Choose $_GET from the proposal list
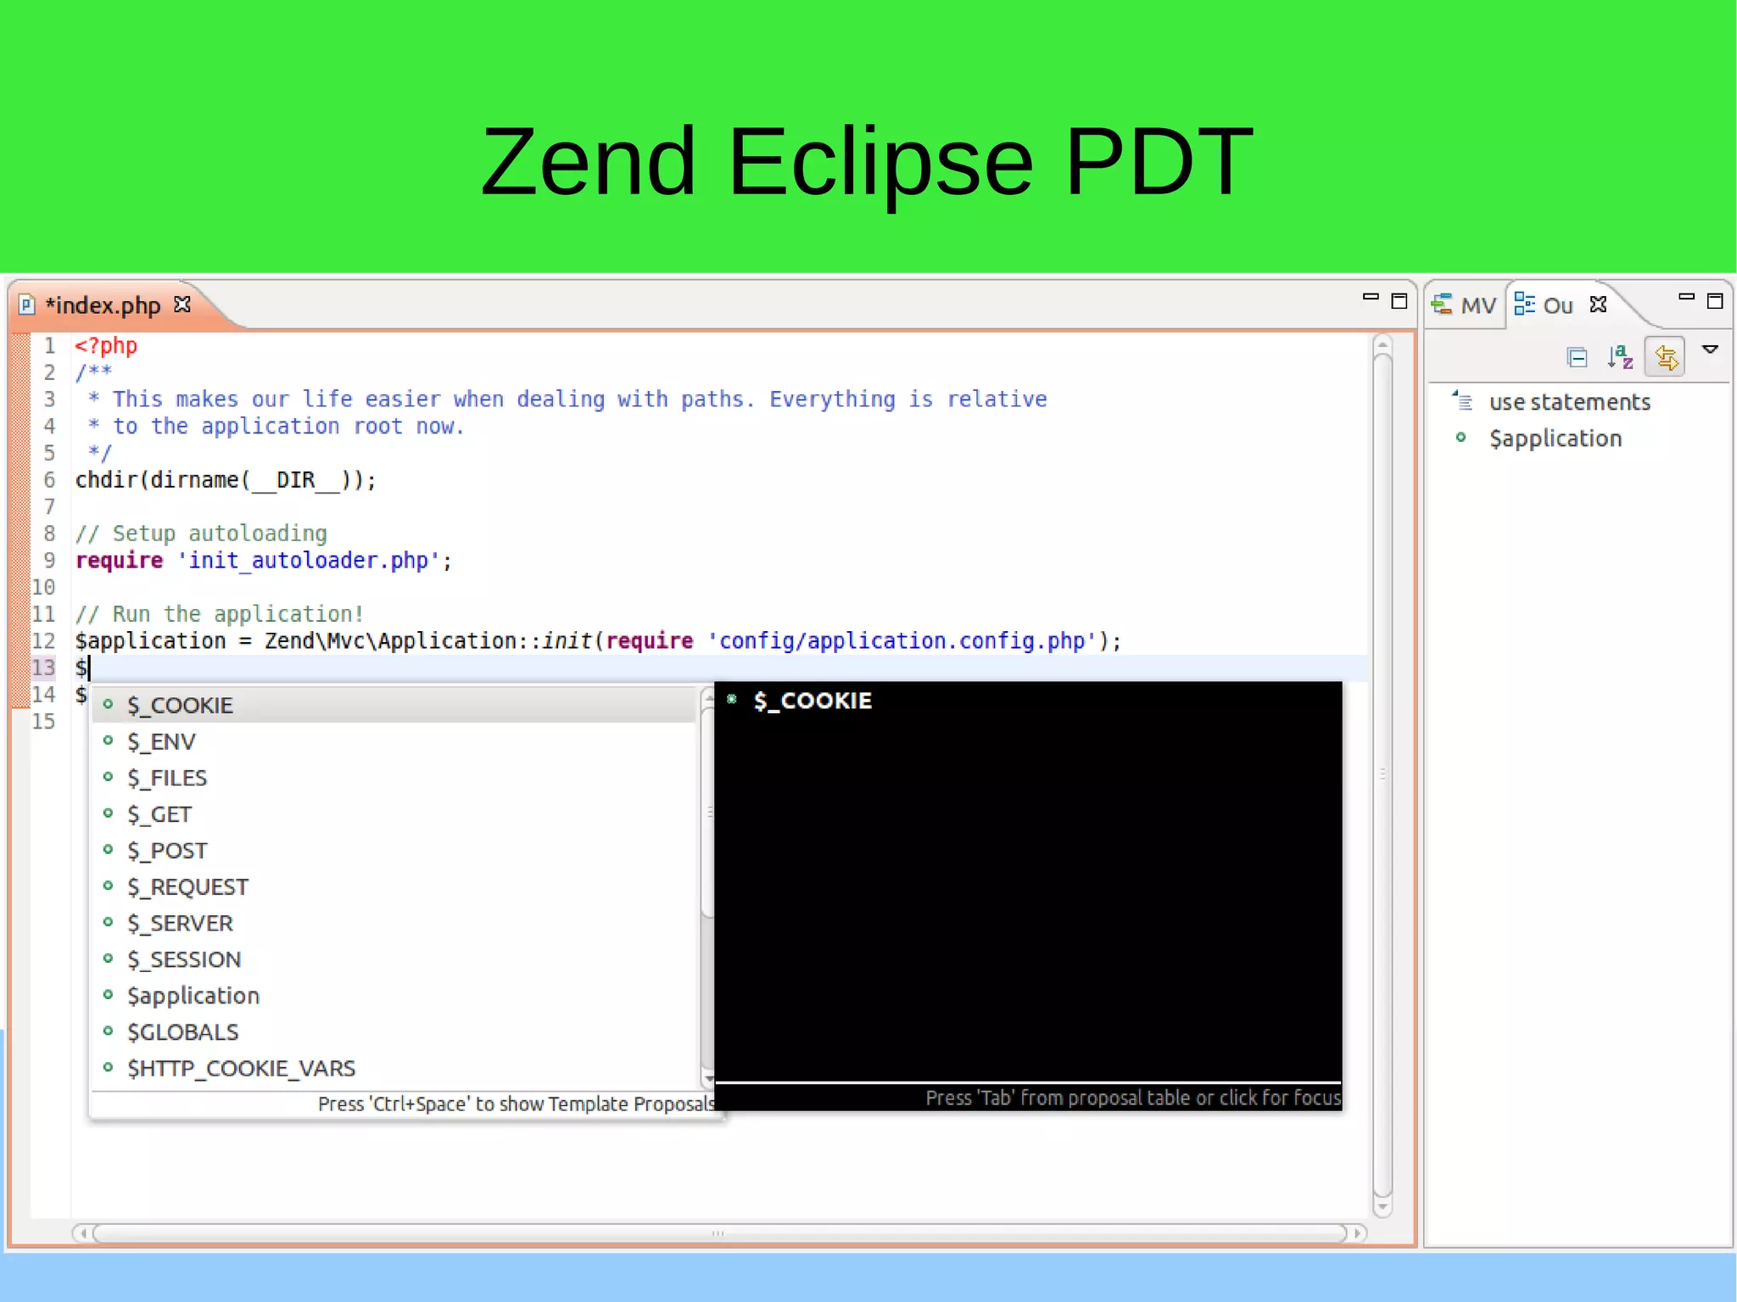The height and width of the screenshot is (1302, 1737). click(x=394, y=814)
